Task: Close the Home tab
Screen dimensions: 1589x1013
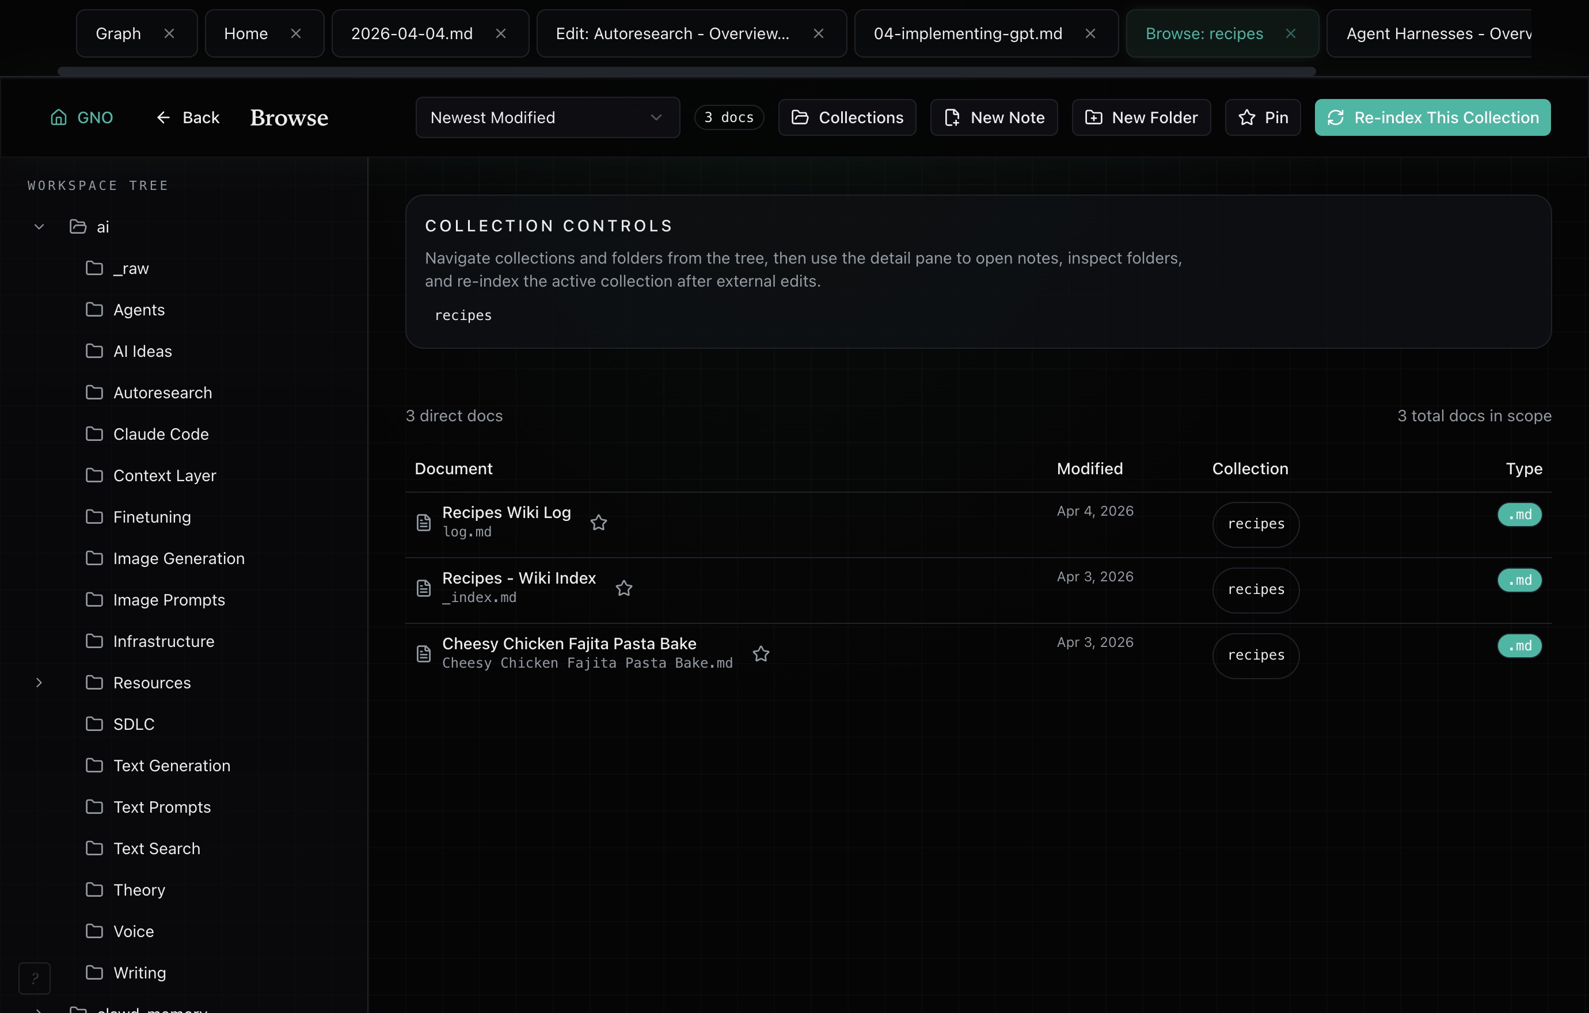Action: pos(295,33)
